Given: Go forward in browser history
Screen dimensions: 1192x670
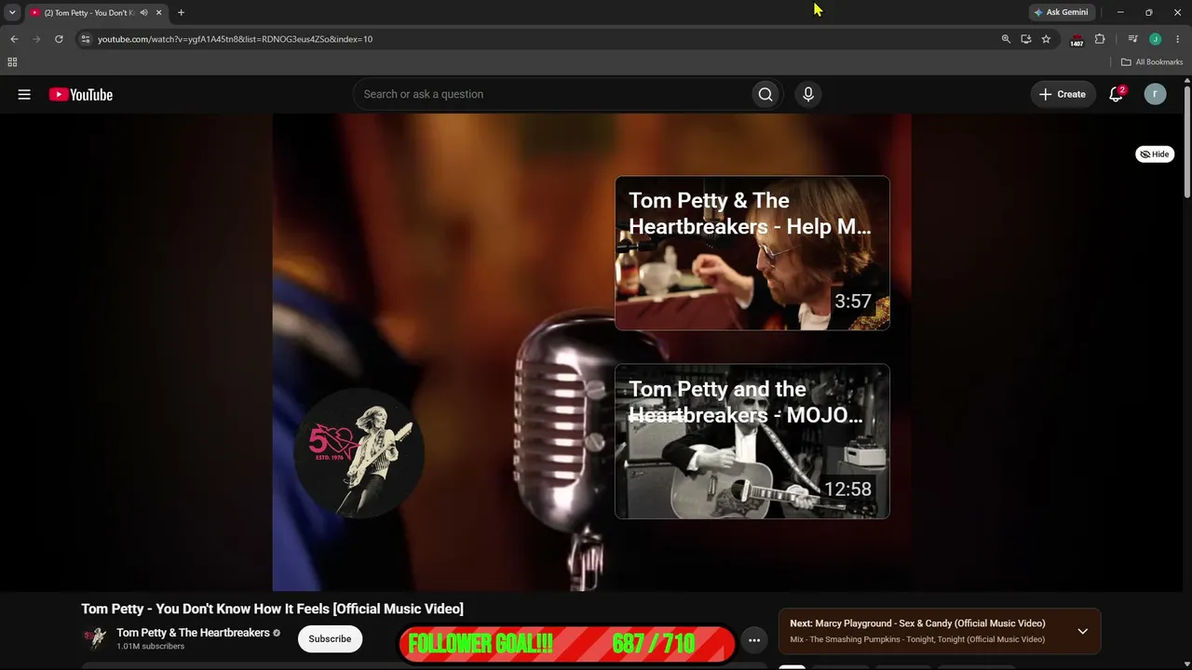Looking at the screenshot, I should click(x=36, y=39).
